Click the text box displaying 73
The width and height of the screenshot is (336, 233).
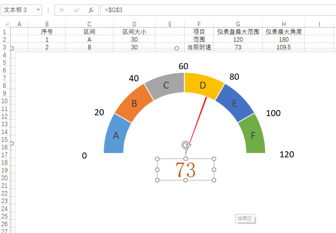click(185, 169)
